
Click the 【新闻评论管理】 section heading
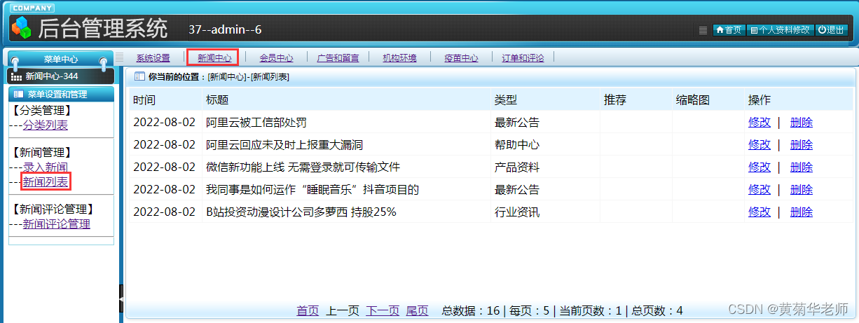[x=54, y=209]
